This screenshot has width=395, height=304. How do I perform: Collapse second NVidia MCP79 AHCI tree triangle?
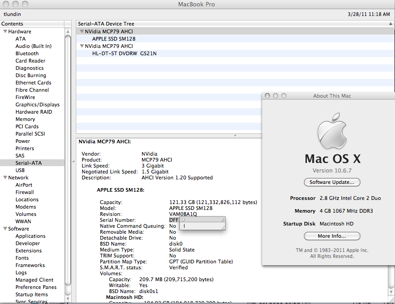pos(82,46)
